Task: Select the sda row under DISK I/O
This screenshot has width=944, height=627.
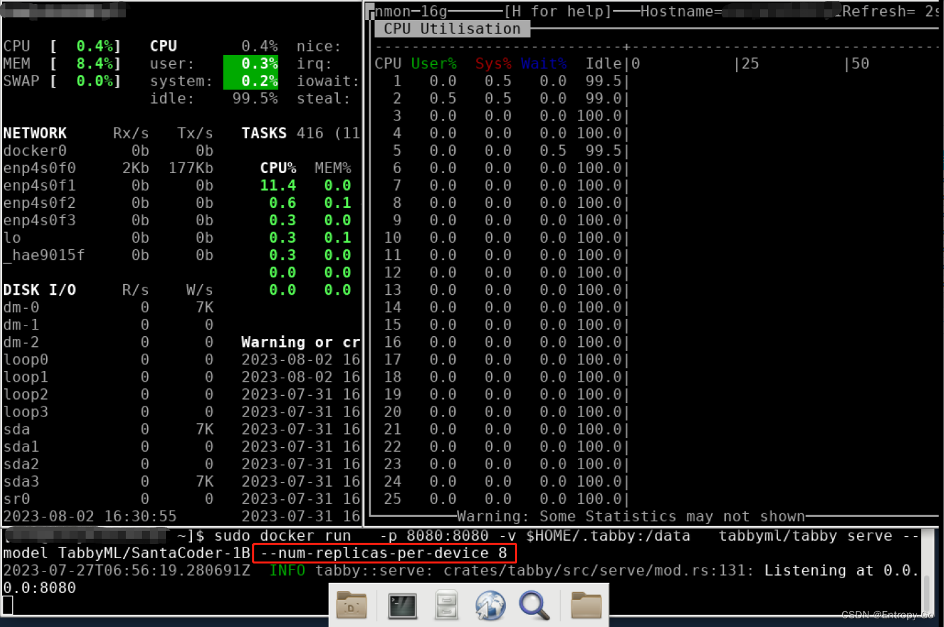Action: click(16, 429)
